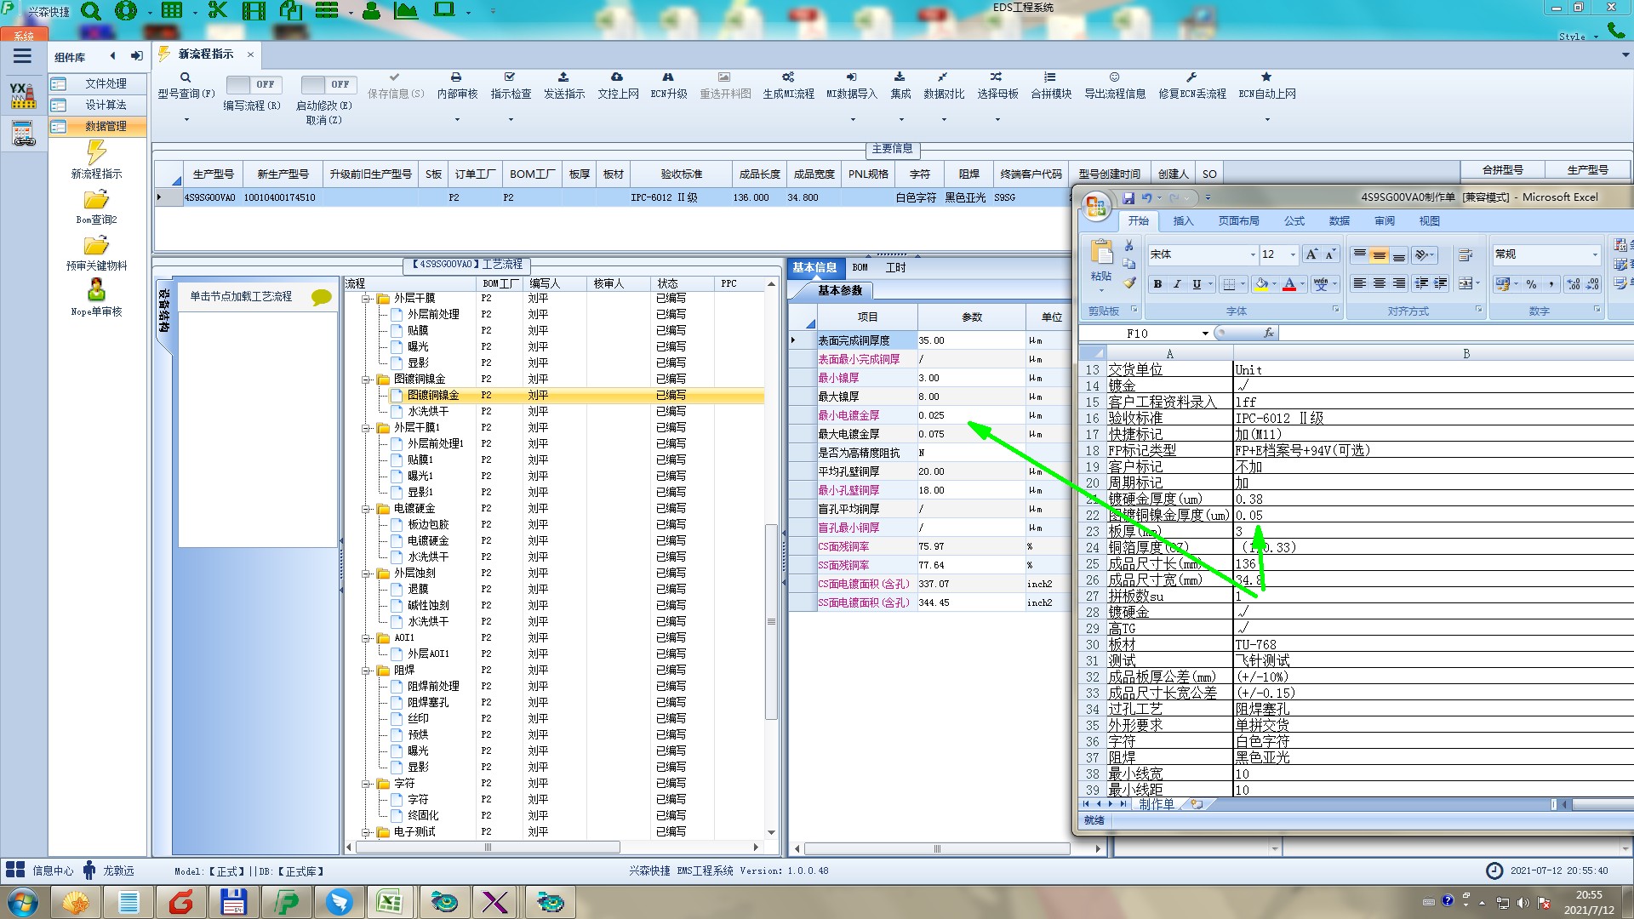Screen dimensions: 1634x919
Task: Collapse the 外层干膜 tree node
Action: [x=366, y=299]
